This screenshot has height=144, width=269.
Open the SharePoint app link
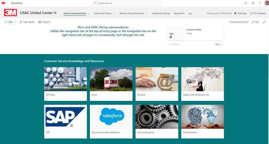click(x=17, y=3)
